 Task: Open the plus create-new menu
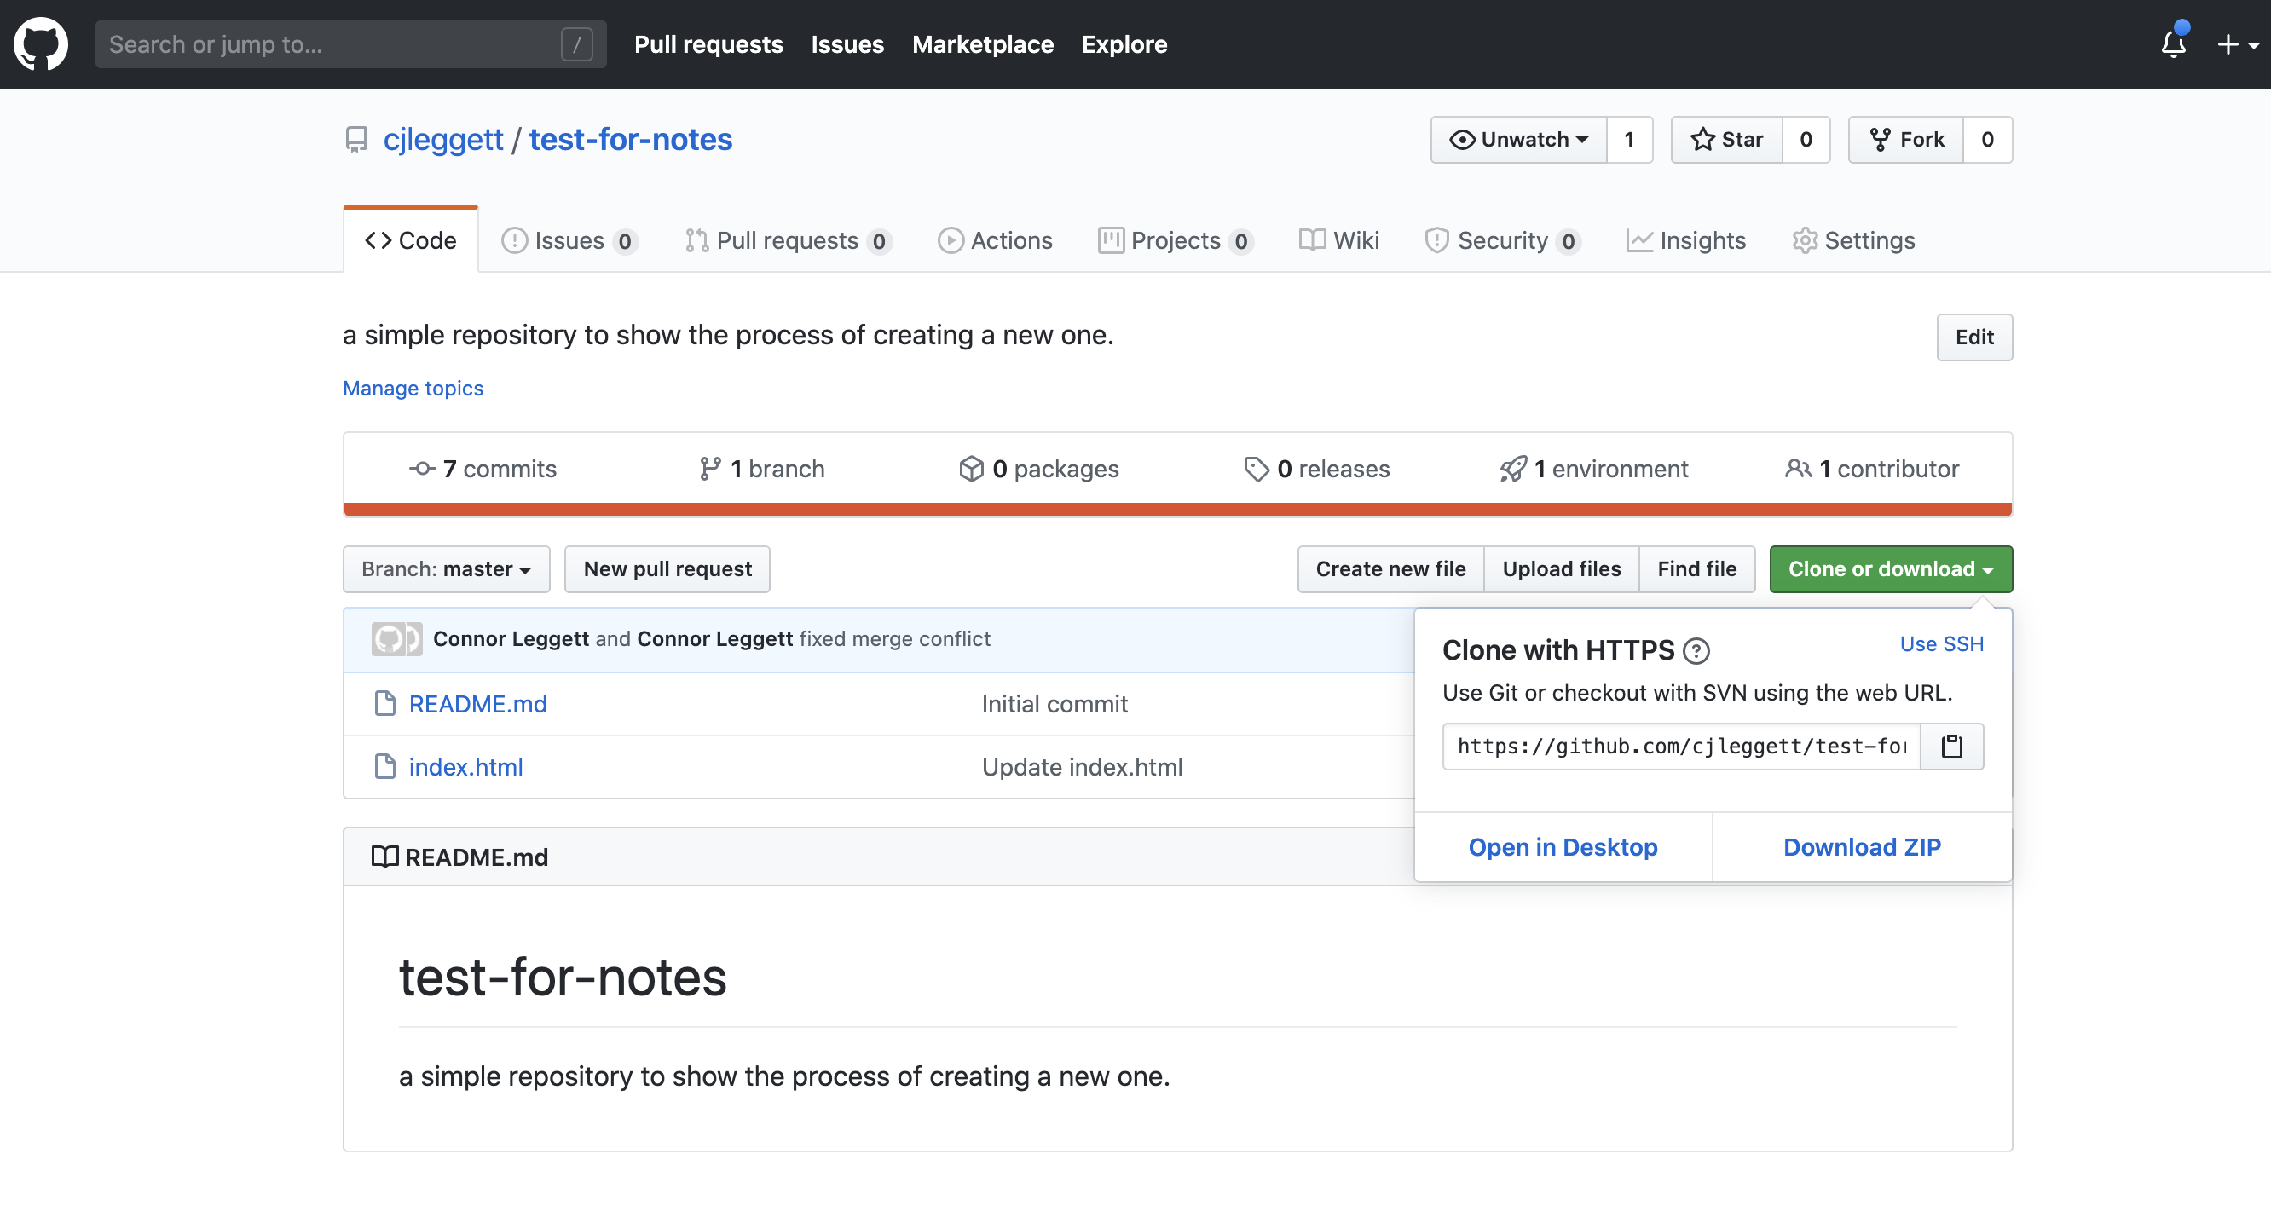coord(2237,44)
